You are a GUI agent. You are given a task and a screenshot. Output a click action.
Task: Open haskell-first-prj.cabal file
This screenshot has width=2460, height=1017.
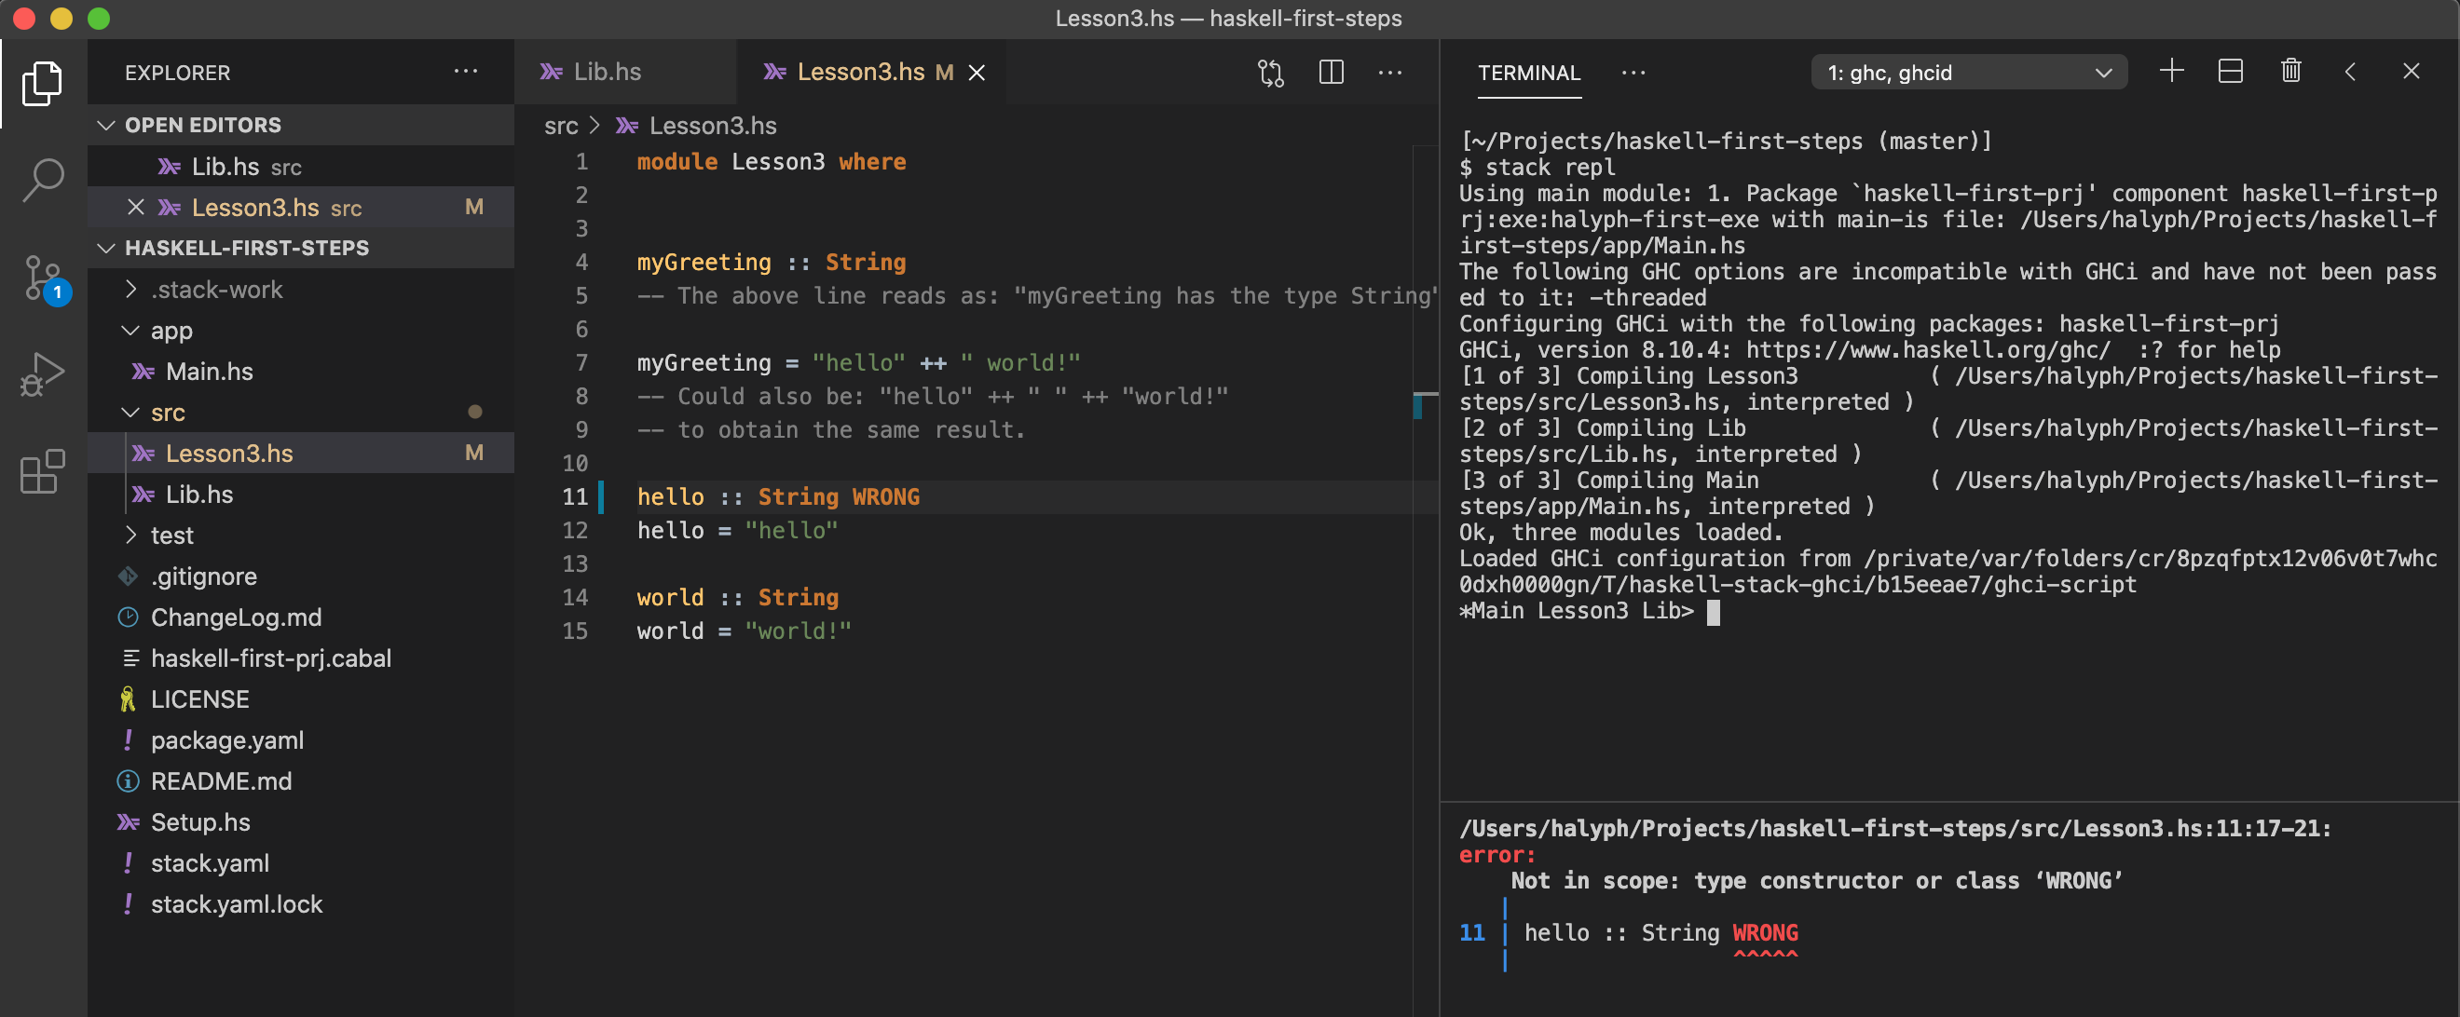tap(301, 658)
